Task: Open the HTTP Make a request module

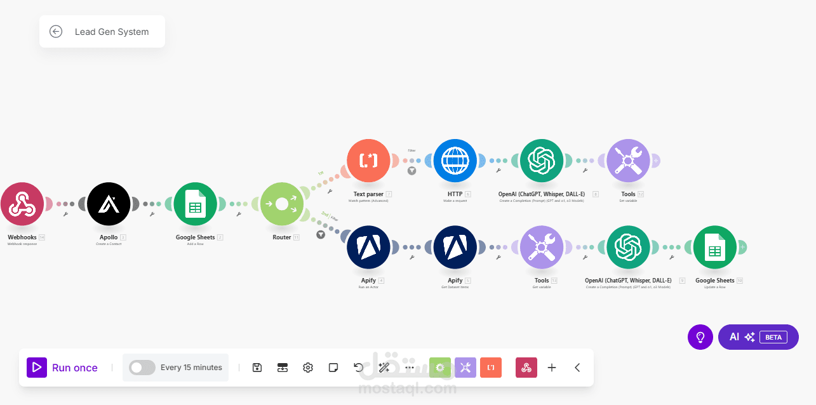Action: tap(455, 161)
